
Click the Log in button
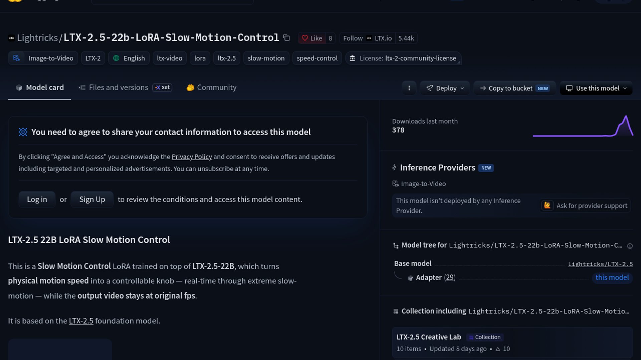[37, 199]
